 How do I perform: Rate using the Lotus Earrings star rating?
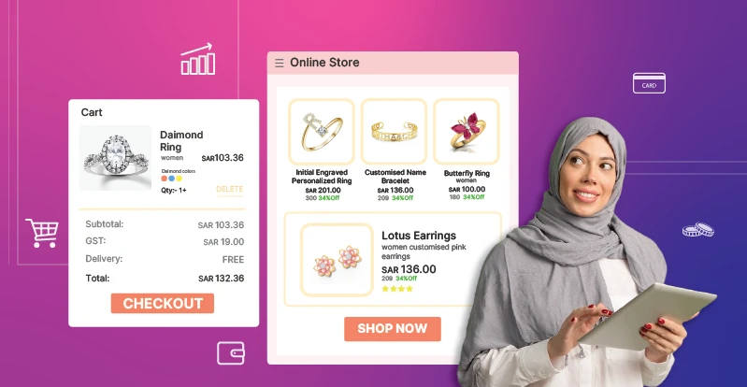pos(397,289)
